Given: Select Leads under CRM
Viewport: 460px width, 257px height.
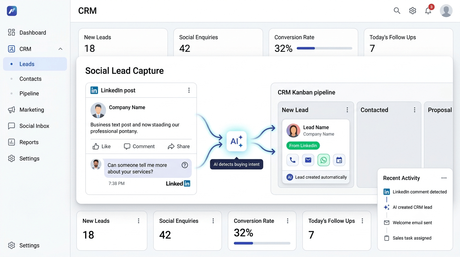Looking at the screenshot, I should coord(35,64).
